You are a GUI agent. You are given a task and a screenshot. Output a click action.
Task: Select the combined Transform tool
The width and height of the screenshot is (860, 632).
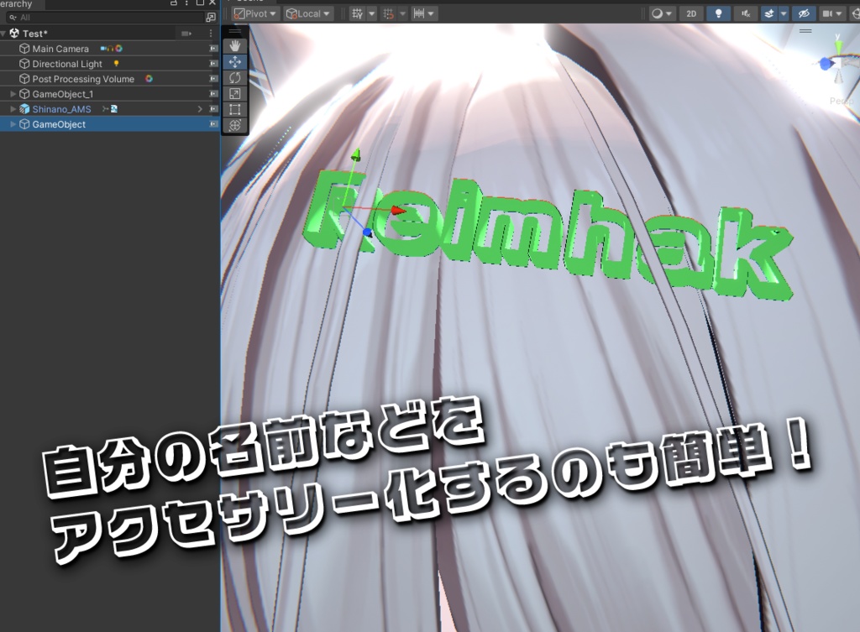[235, 125]
